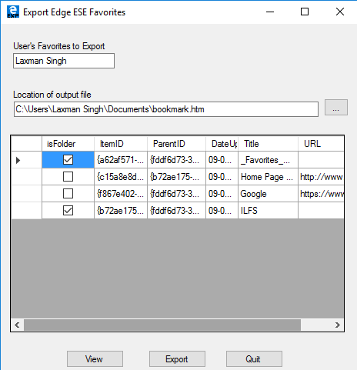Screen dimensions: 357x370
Task: Select ParentID cell {b72ae175-... in Home Page row
Action: (x=176, y=177)
